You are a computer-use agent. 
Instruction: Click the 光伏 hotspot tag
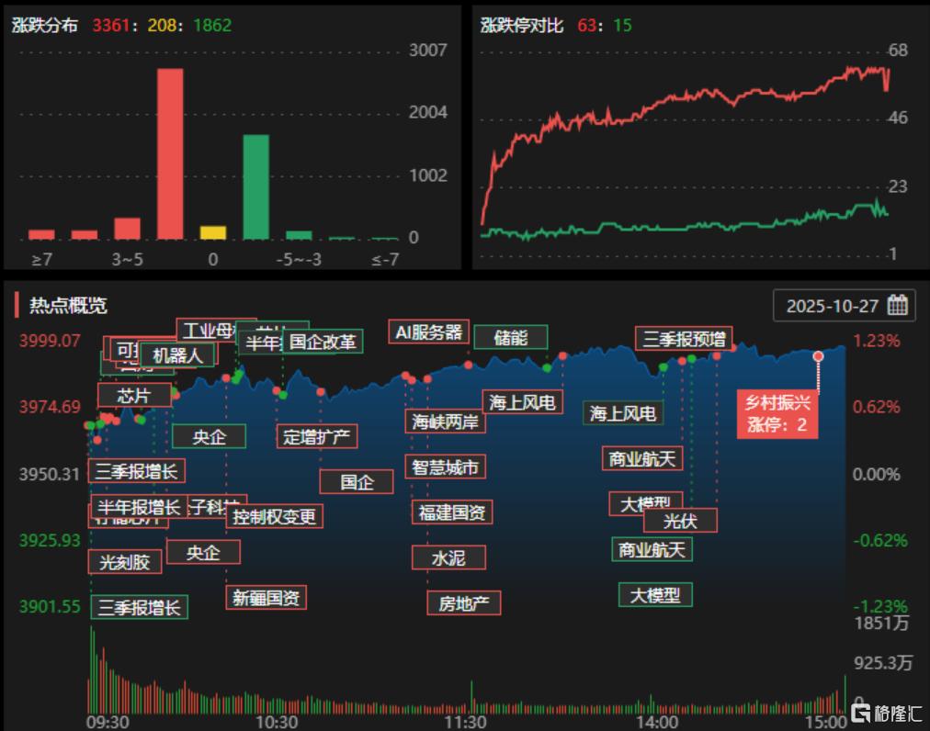680,521
